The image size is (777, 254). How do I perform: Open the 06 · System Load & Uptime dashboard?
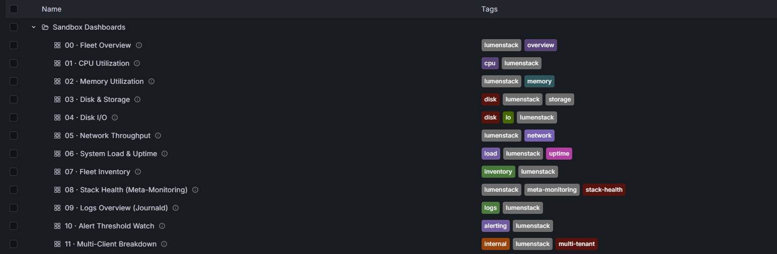(111, 154)
